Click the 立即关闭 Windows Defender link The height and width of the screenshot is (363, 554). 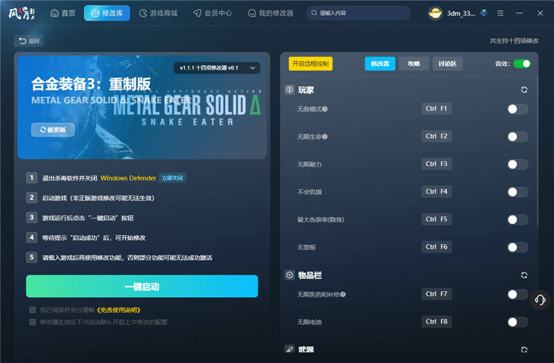click(x=172, y=178)
